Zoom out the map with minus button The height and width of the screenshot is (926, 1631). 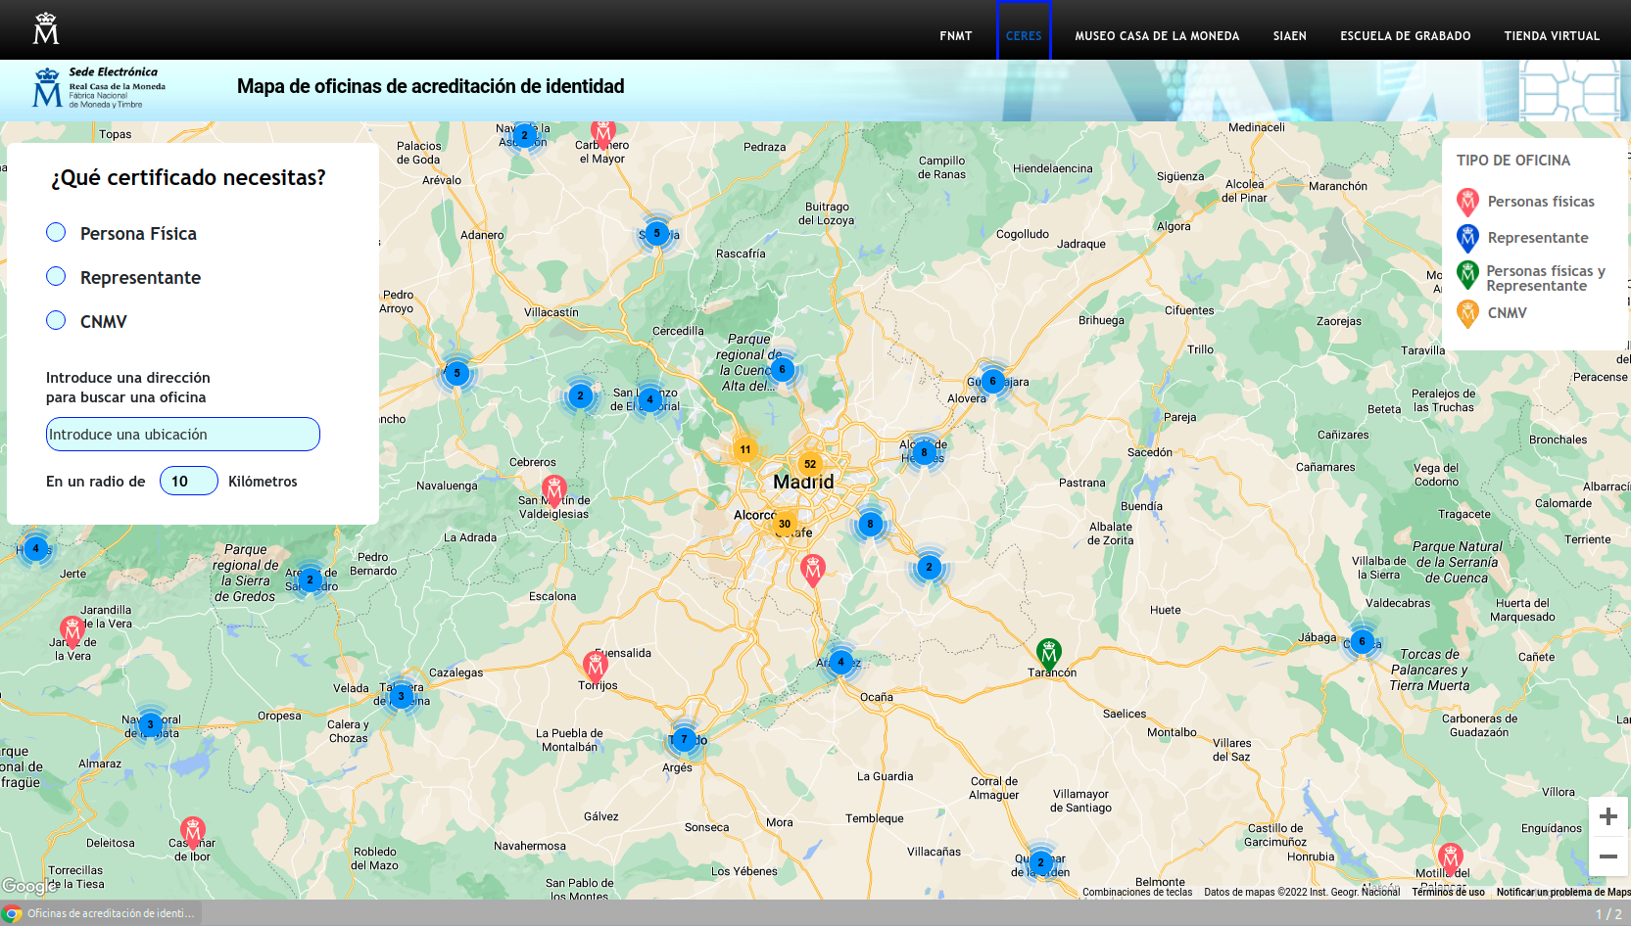(x=1608, y=856)
